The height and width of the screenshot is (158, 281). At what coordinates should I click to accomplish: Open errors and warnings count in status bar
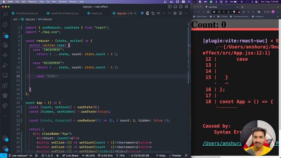47,155
